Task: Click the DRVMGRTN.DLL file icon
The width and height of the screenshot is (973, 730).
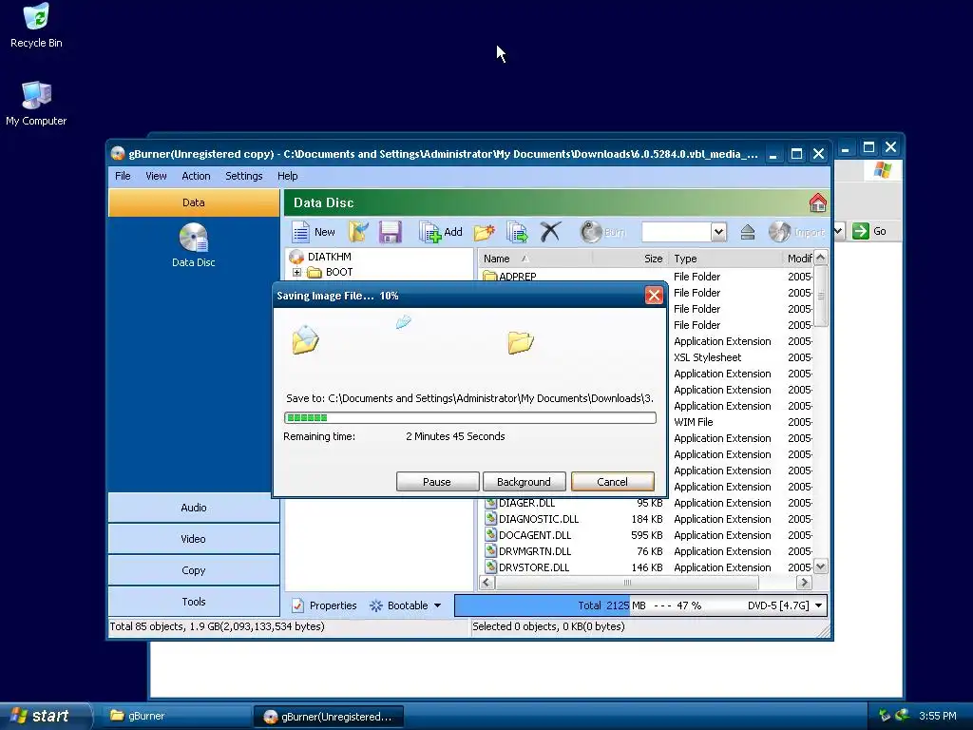Action: (x=491, y=550)
